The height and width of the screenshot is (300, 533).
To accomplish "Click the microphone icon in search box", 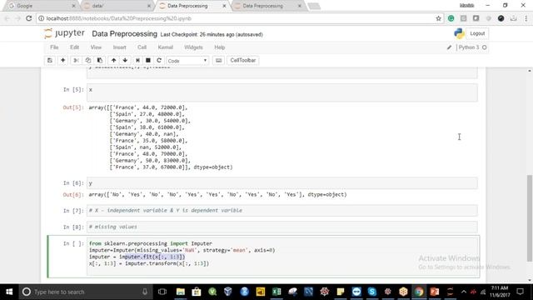I will [145, 292].
